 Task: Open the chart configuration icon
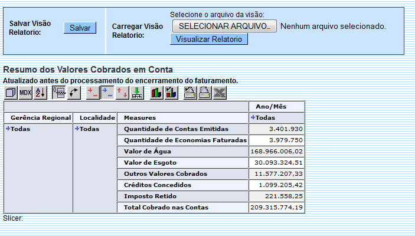tap(171, 93)
